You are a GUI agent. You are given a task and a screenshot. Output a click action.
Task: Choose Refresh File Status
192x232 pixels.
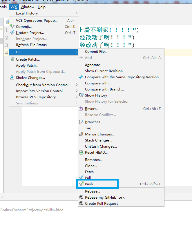(x=44, y=45)
